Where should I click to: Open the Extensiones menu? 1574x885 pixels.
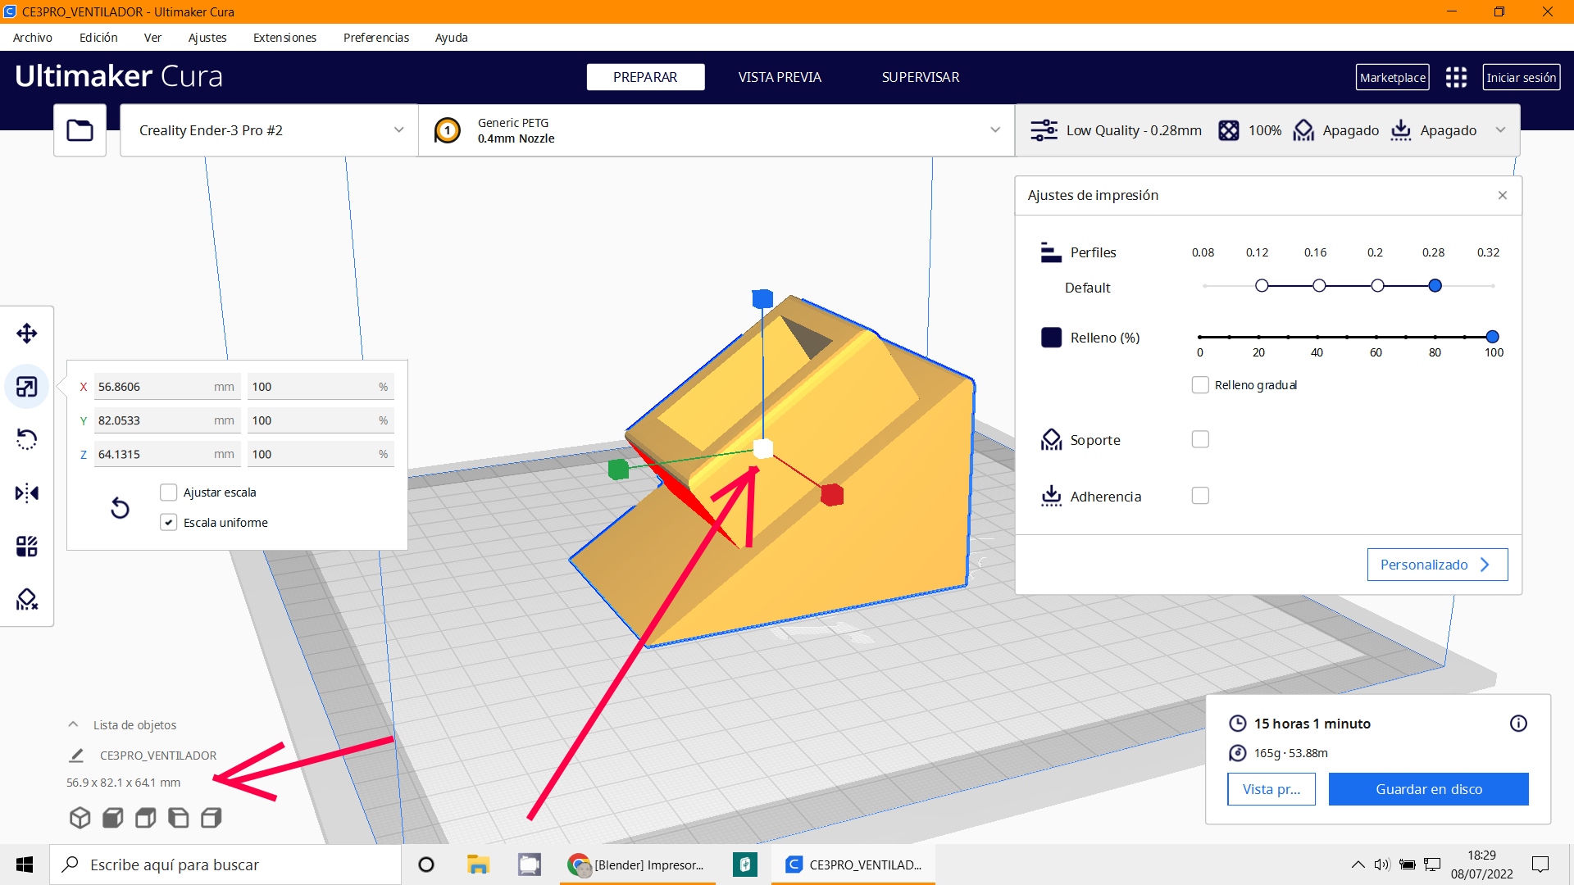[284, 38]
